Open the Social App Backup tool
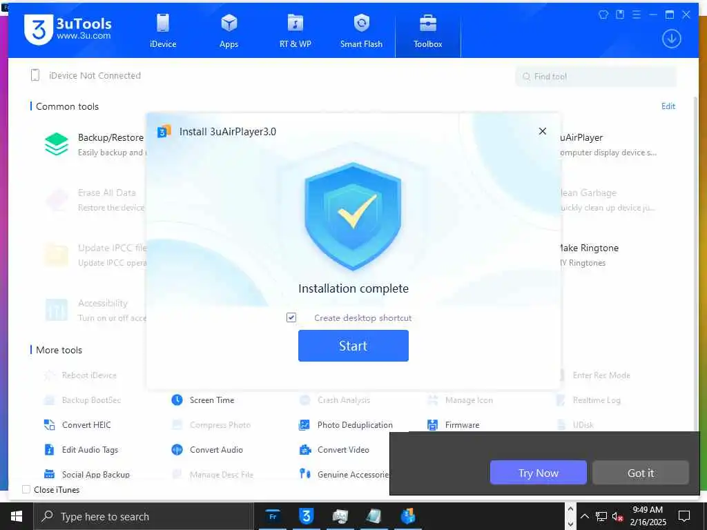 86,475
